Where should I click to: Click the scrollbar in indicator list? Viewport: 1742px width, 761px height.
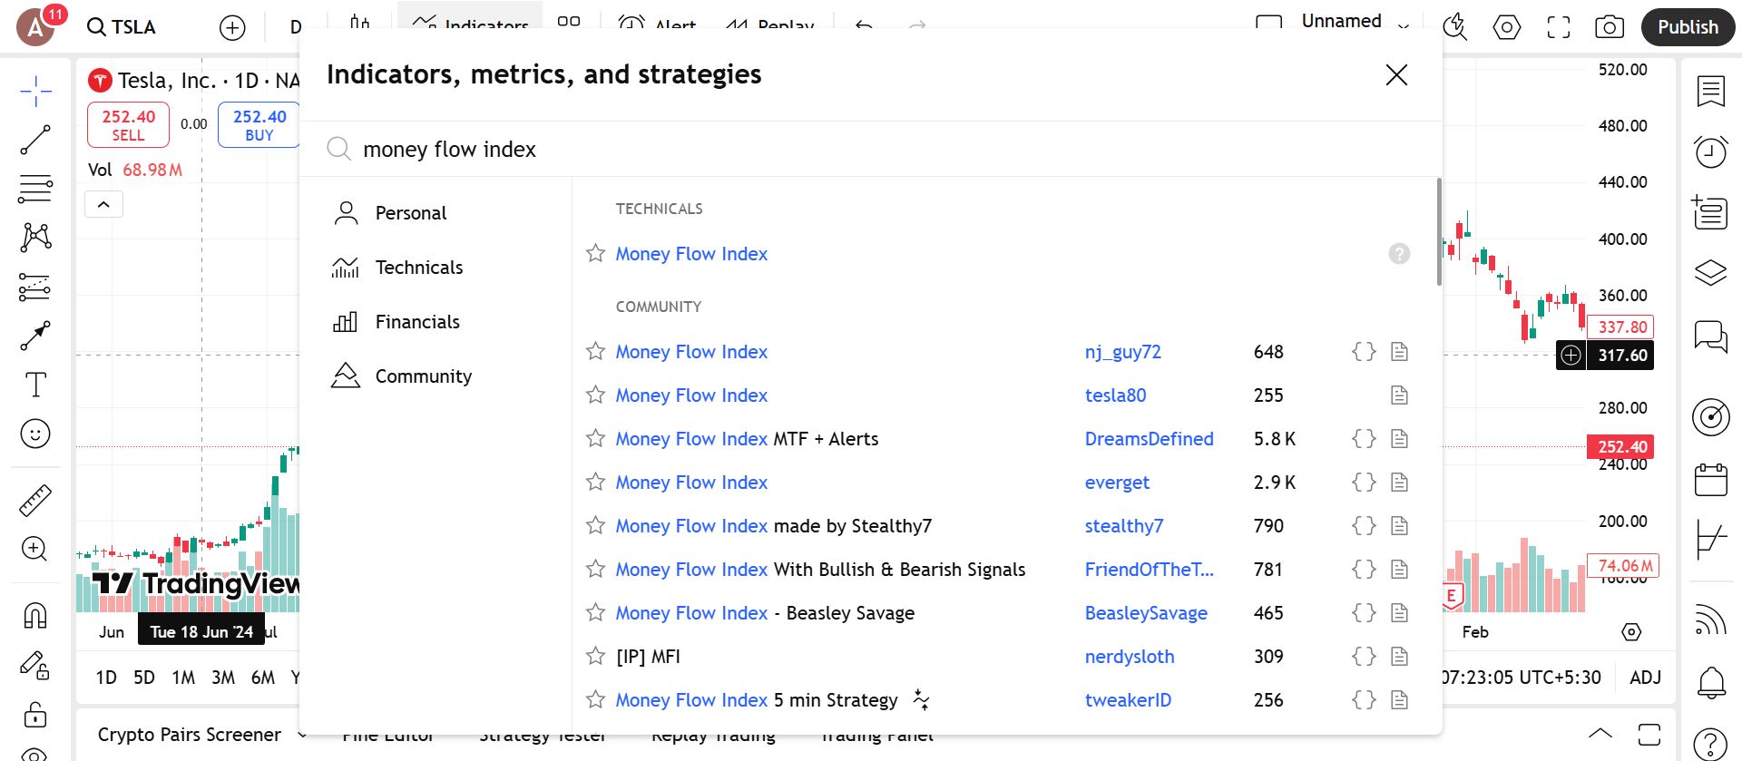(x=1439, y=231)
